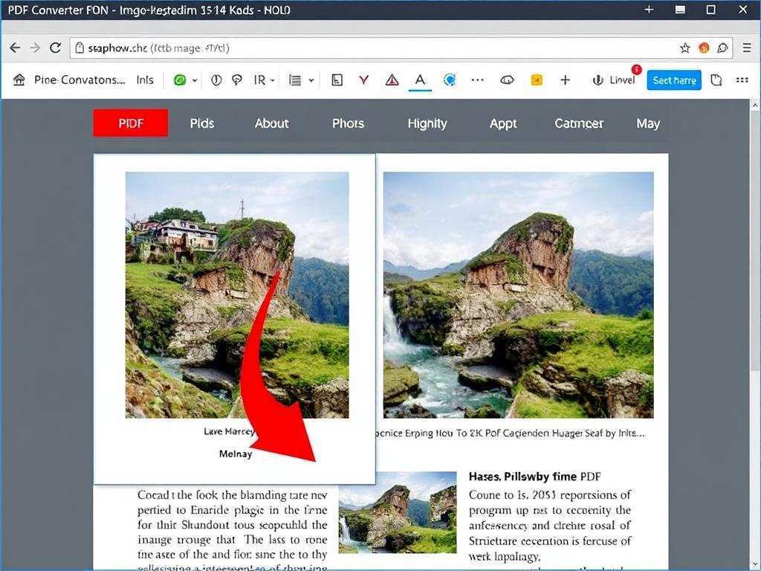Open the browser hamburger menu
761x571 pixels.
point(747,48)
